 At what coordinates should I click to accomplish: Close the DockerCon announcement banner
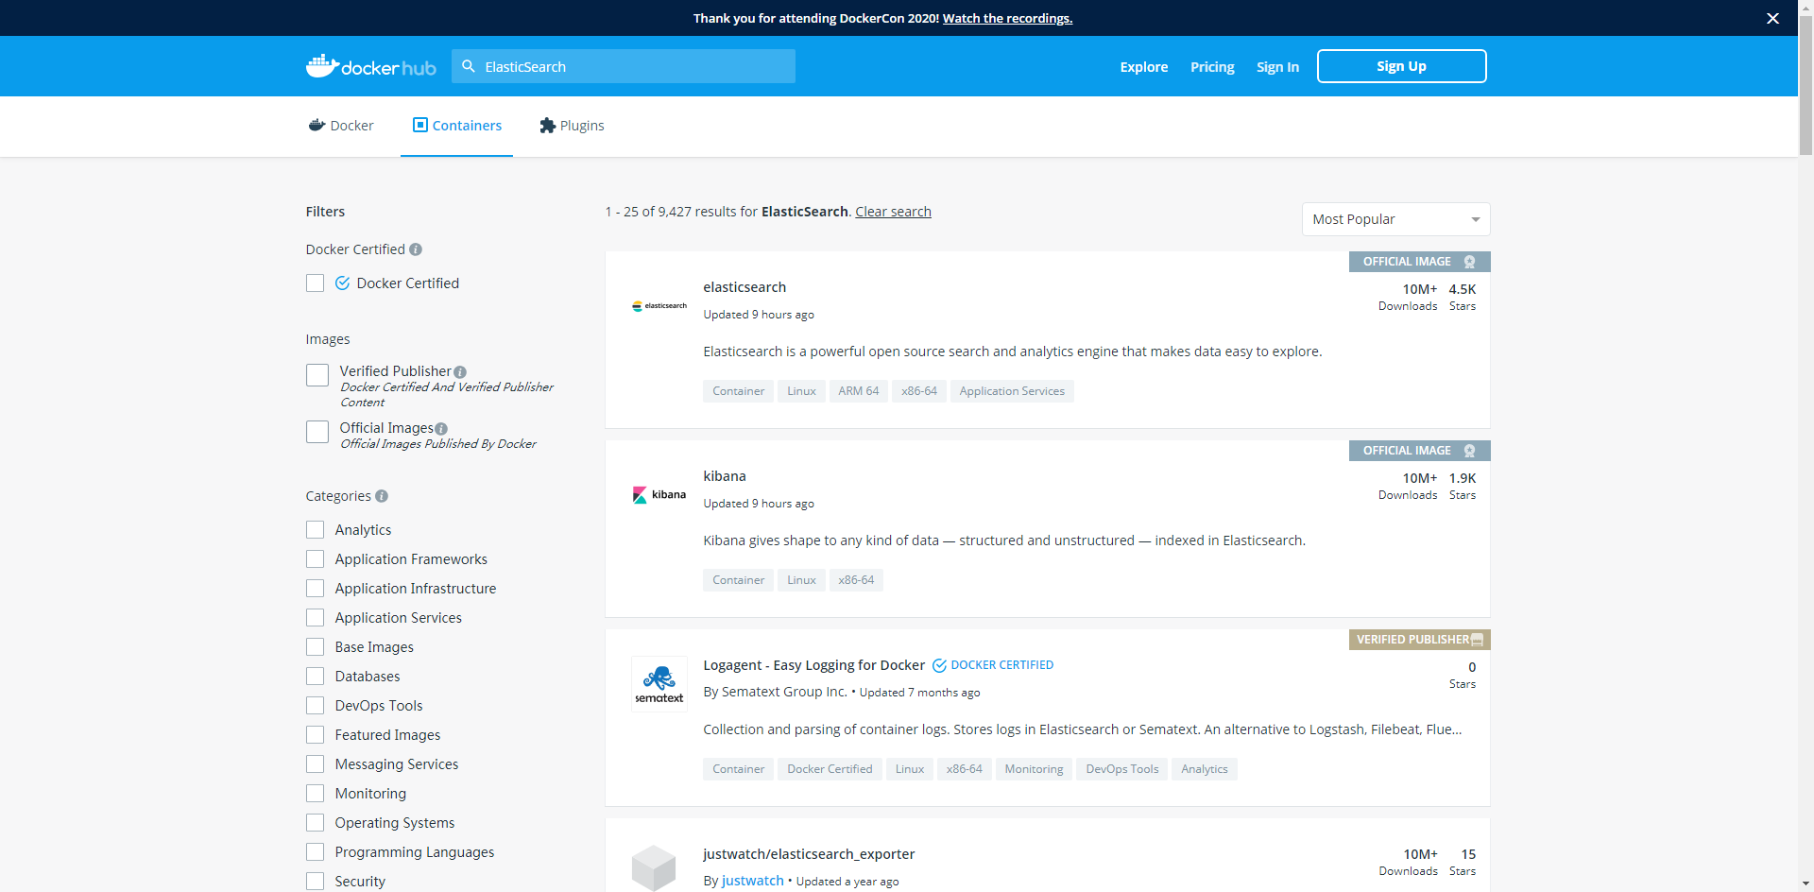pos(1772,18)
